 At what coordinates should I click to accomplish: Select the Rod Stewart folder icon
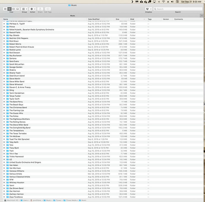(8, 53)
